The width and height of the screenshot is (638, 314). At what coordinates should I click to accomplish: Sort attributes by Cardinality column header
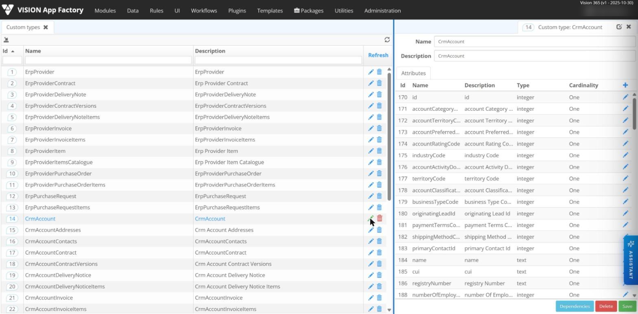click(583, 85)
